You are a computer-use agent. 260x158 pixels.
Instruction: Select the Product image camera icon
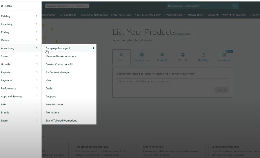point(142,55)
